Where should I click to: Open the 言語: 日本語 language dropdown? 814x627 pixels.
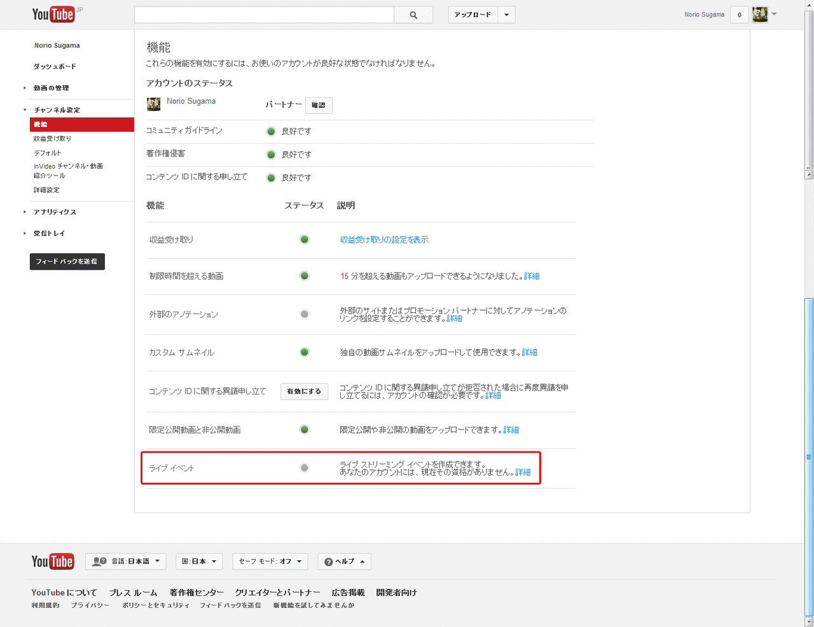(x=126, y=562)
